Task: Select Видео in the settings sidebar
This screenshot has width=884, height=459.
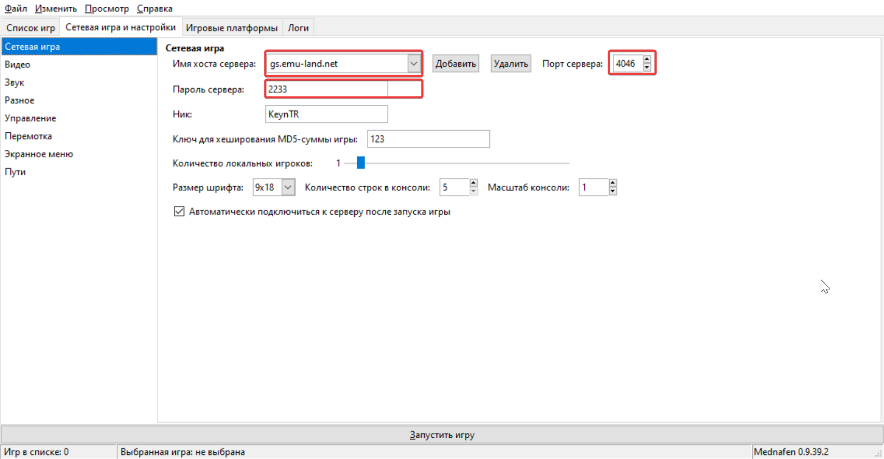Action: [x=18, y=65]
